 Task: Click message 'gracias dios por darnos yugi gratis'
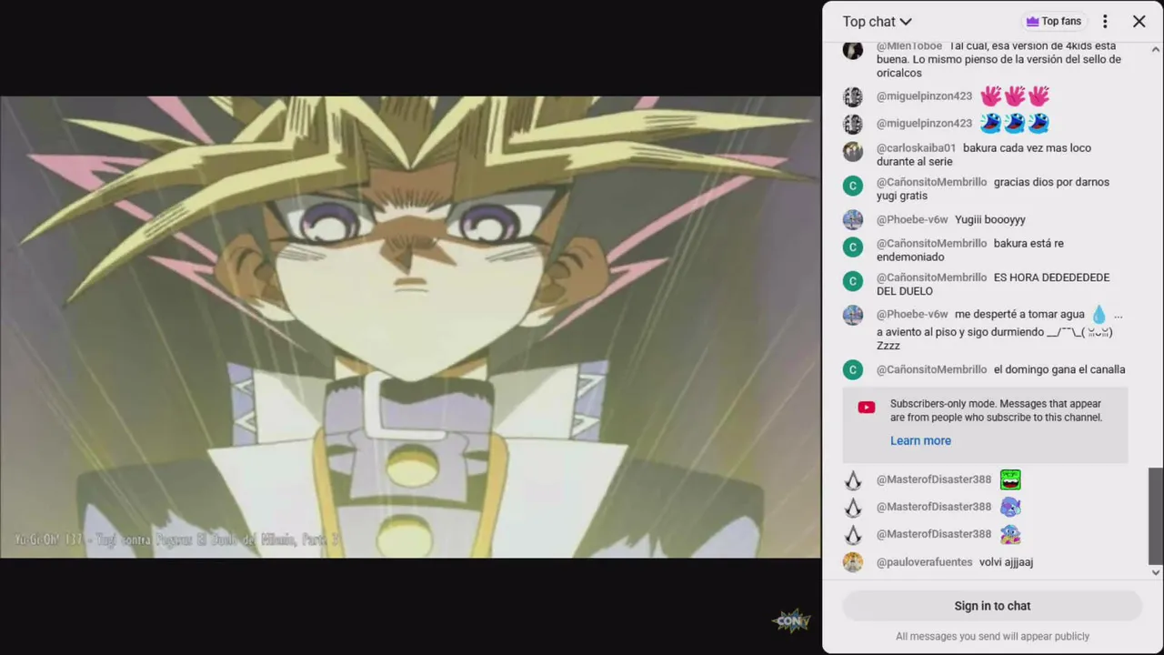click(x=993, y=188)
